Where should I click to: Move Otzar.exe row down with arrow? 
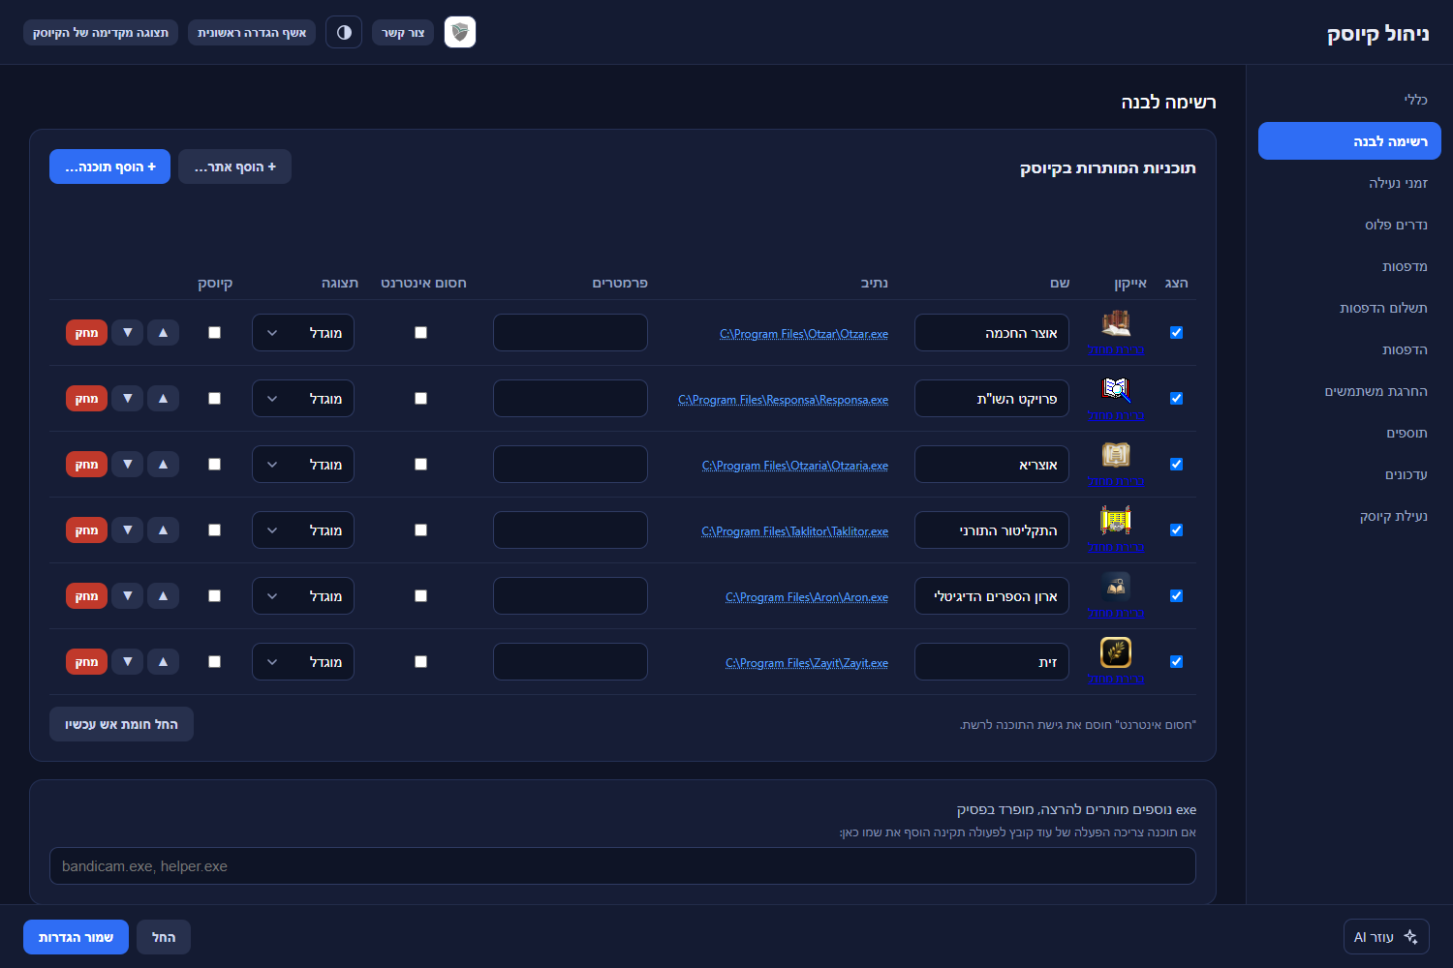pyautogui.click(x=128, y=333)
